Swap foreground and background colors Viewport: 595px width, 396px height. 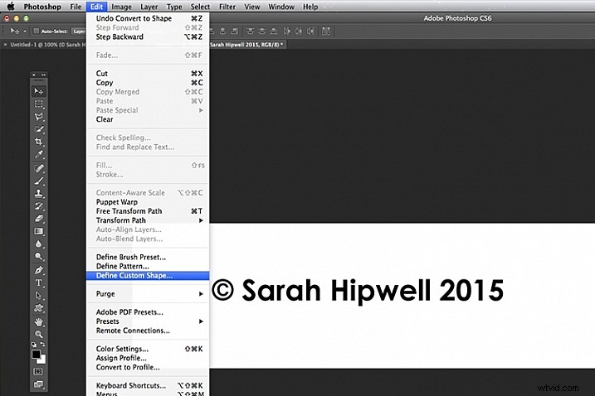pyautogui.click(x=43, y=345)
